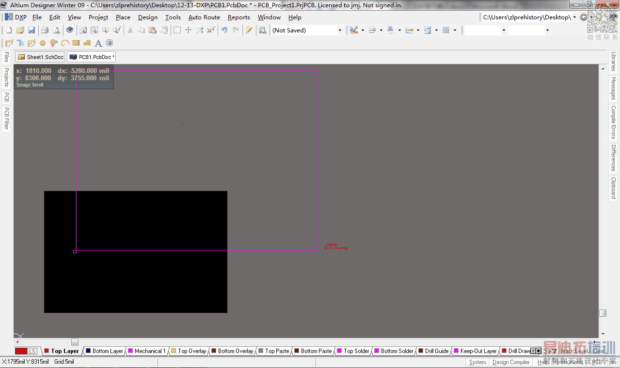Select the Place Via tool
This screenshot has height=368, width=620.
tap(54, 43)
